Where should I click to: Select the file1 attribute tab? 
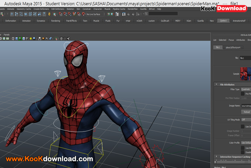[218, 47]
